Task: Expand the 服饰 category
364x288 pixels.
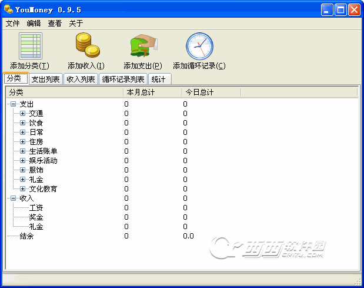Action: [x=22, y=170]
